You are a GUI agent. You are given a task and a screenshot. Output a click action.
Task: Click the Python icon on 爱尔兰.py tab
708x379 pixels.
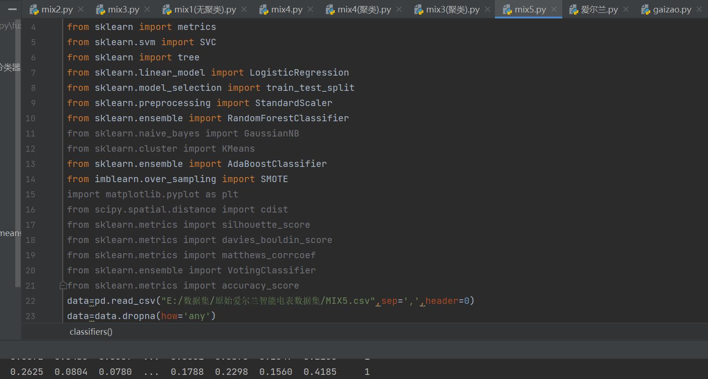(x=573, y=10)
